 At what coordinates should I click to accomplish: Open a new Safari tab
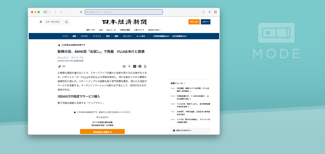[x=210, y=12]
